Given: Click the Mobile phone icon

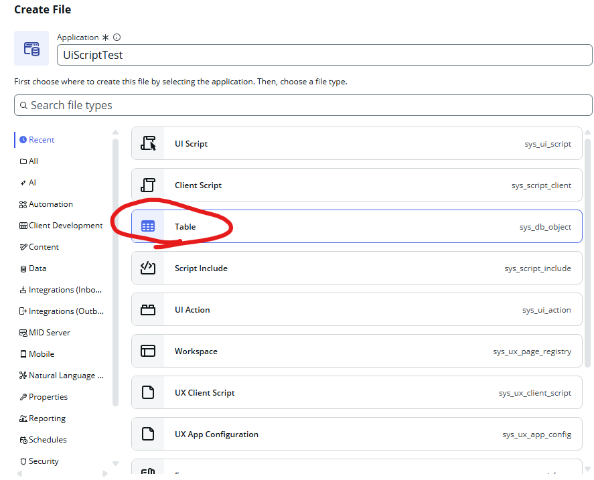Looking at the screenshot, I should tap(23, 354).
